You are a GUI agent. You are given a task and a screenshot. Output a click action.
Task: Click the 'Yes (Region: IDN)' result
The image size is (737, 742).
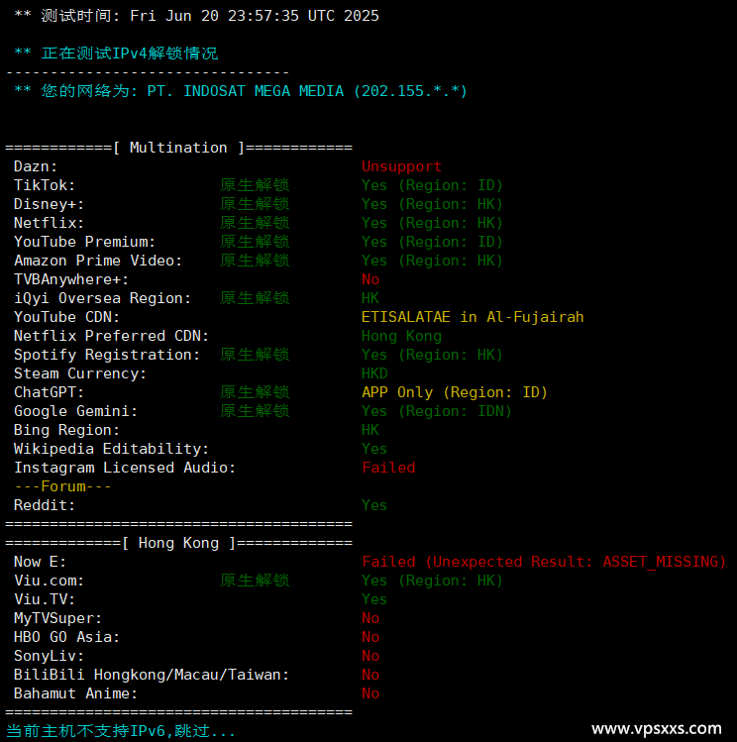coord(437,411)
